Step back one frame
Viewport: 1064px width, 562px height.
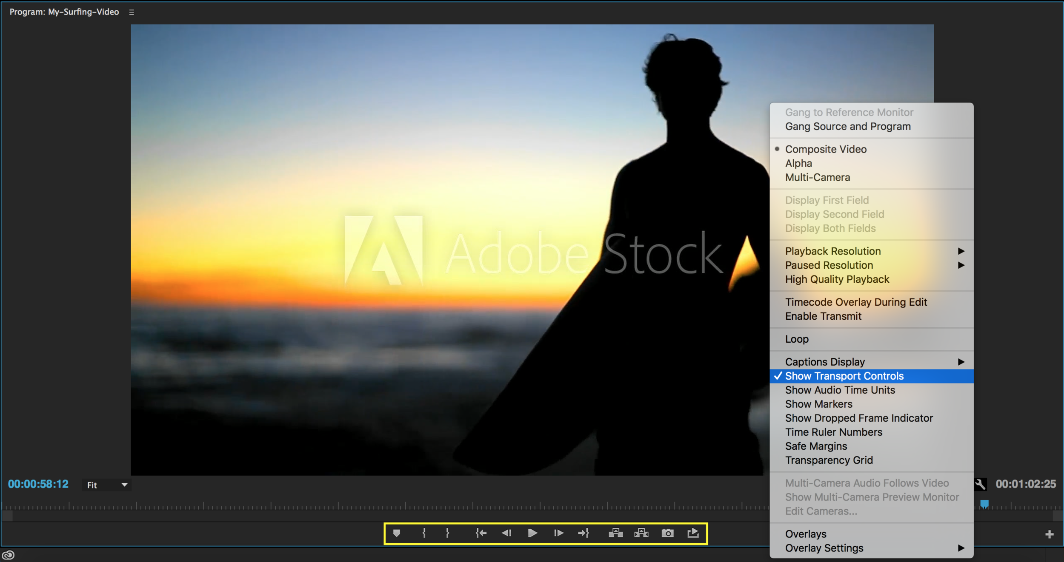click(506, 533)
